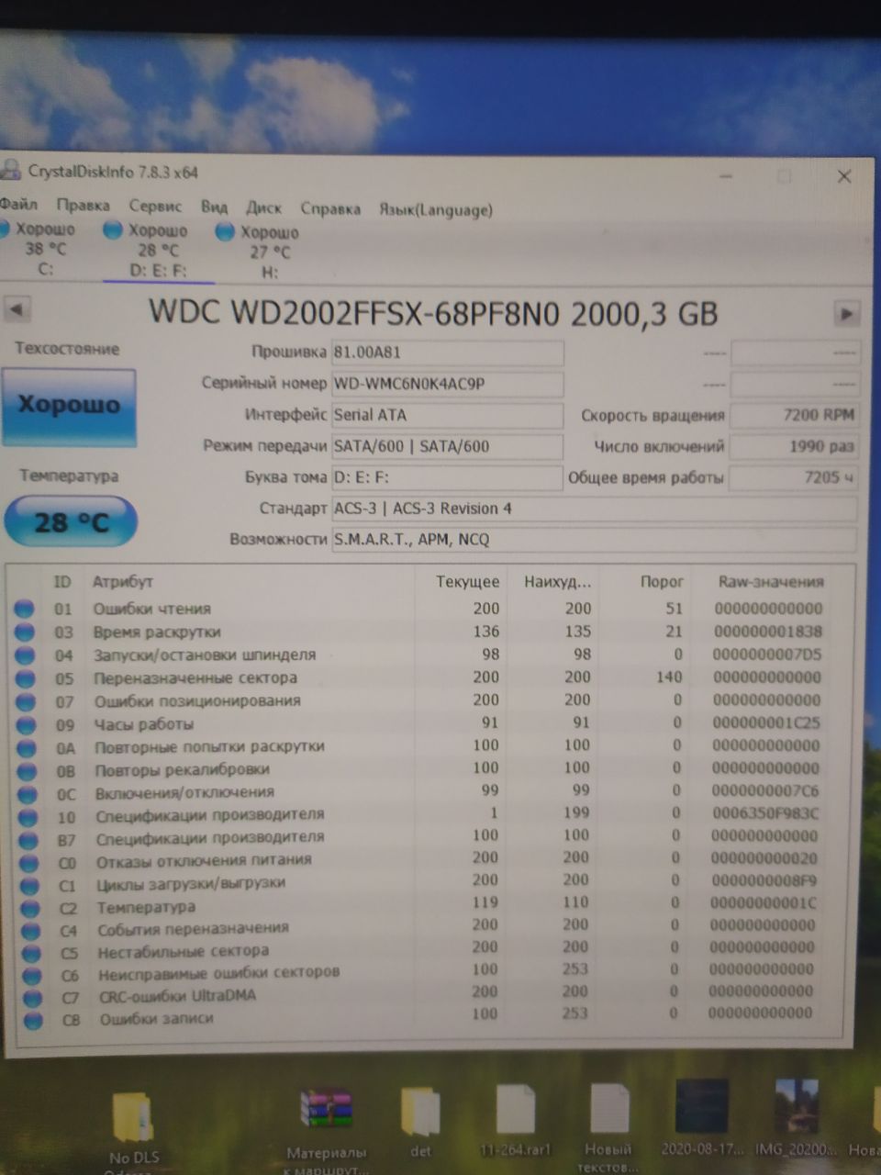
Task: Click status dot for Ошибки чтения
Action: point(24,608)
